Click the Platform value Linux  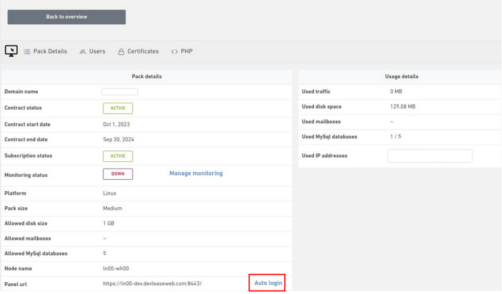point(109,193)
